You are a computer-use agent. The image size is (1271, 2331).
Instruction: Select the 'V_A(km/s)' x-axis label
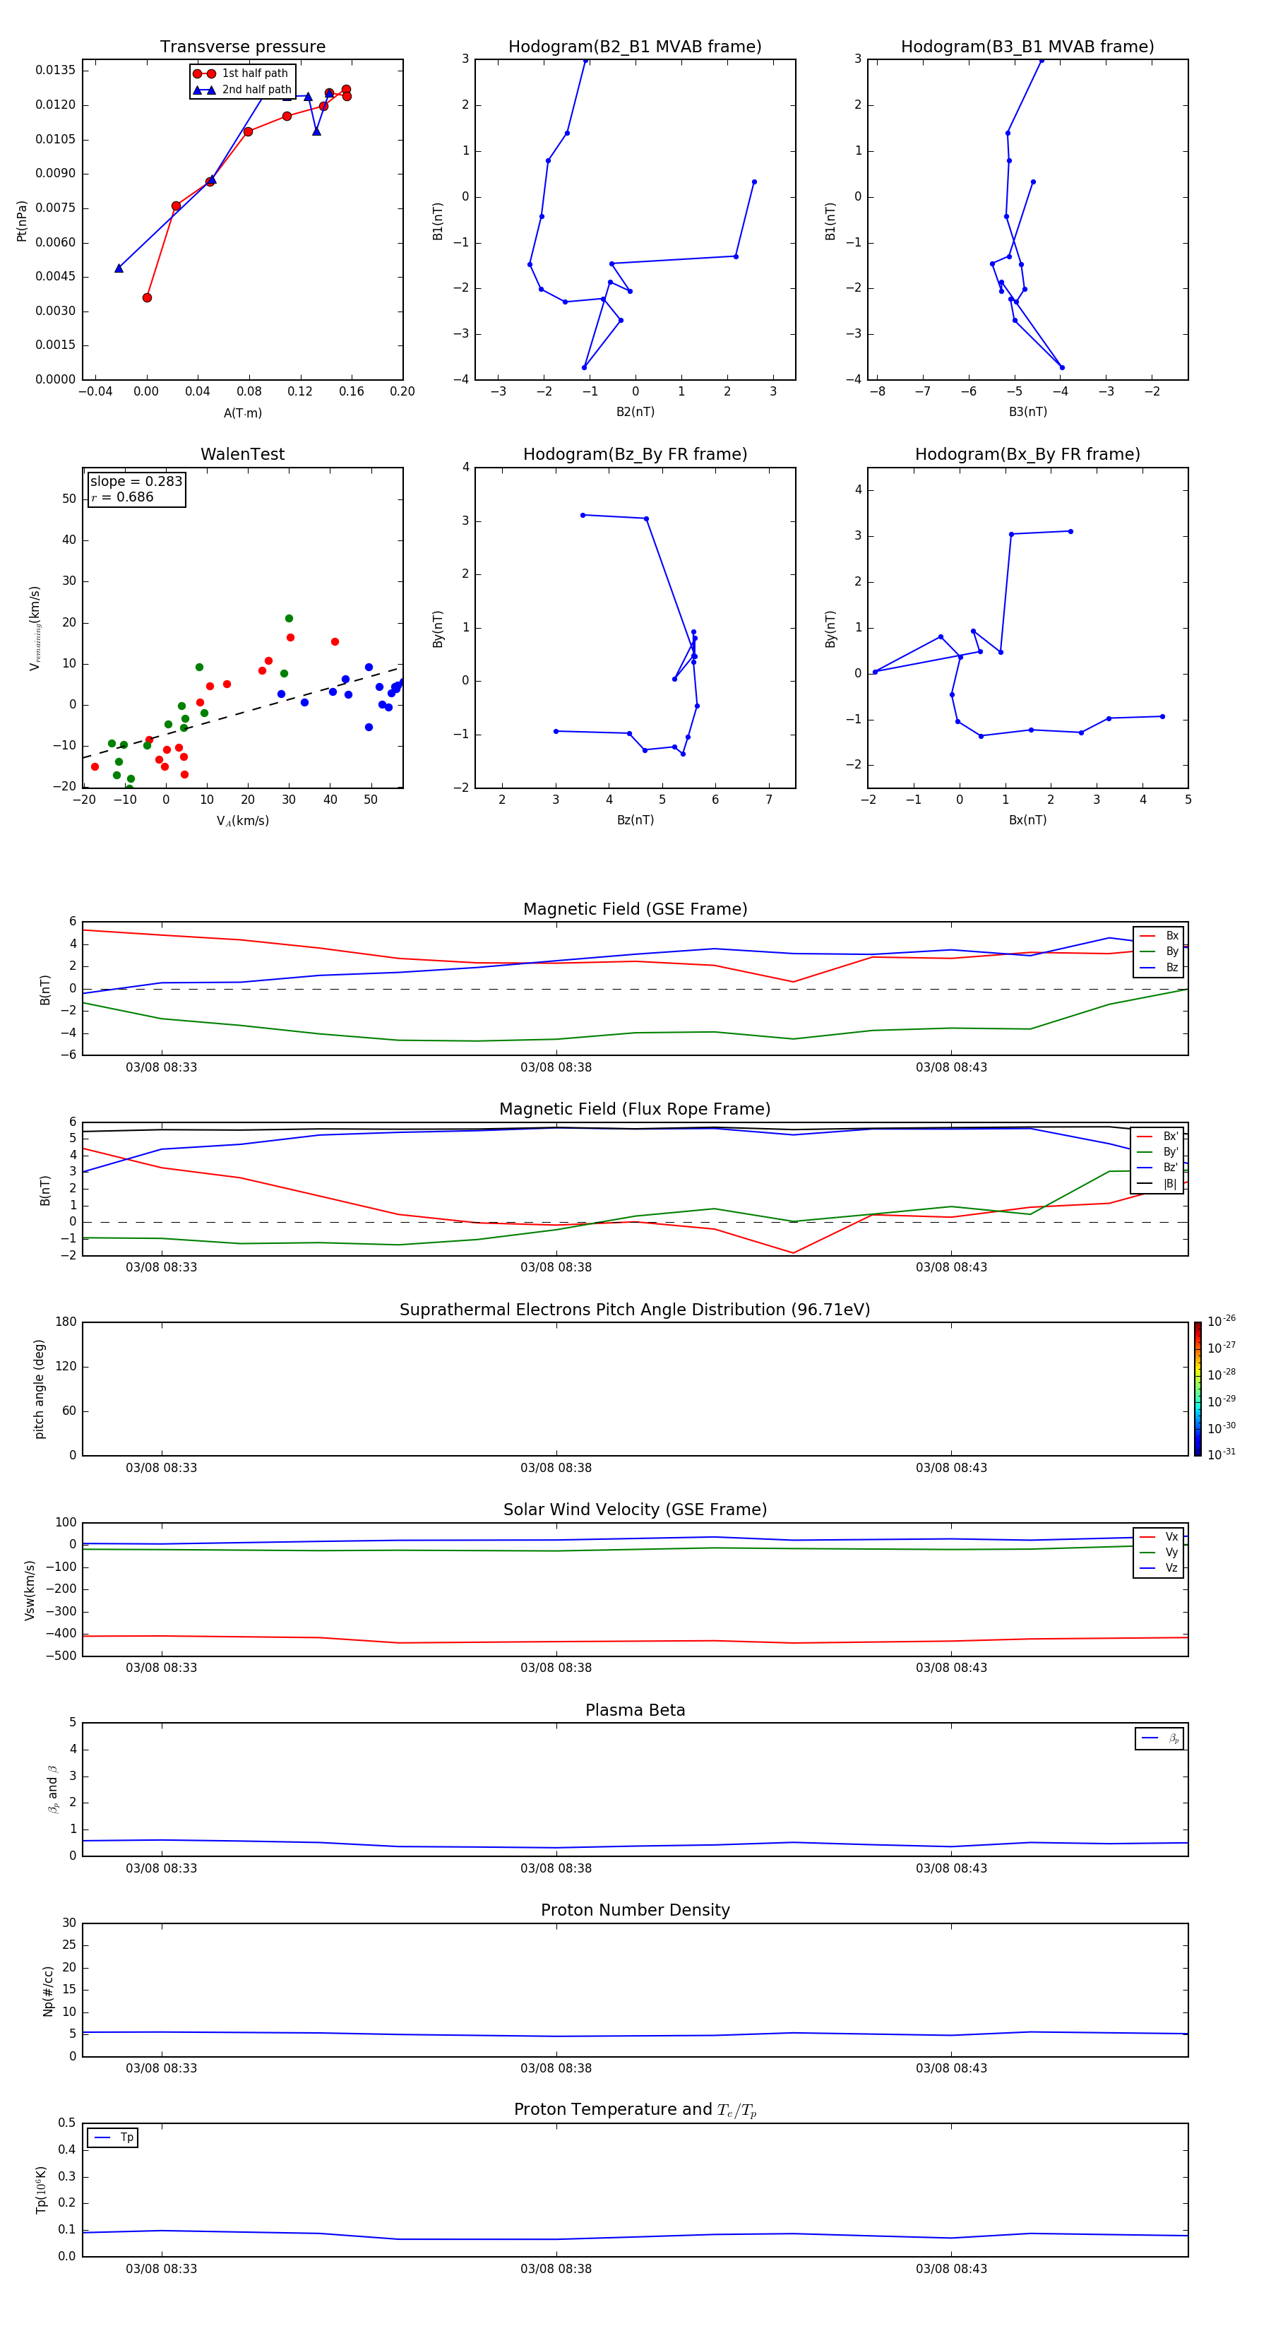pyautogui.click(x=242, y=821)
